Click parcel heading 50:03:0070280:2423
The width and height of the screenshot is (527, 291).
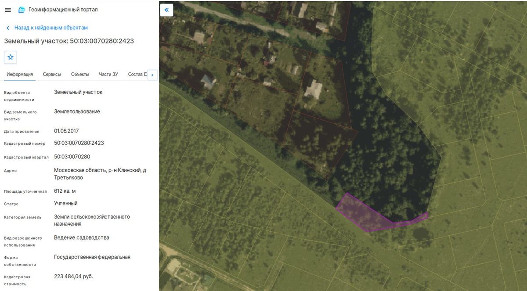click(x=69, y=41)
